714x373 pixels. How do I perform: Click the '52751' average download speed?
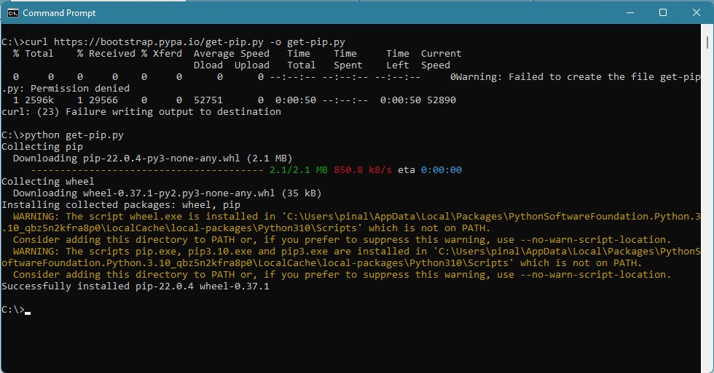pos(208,100)
